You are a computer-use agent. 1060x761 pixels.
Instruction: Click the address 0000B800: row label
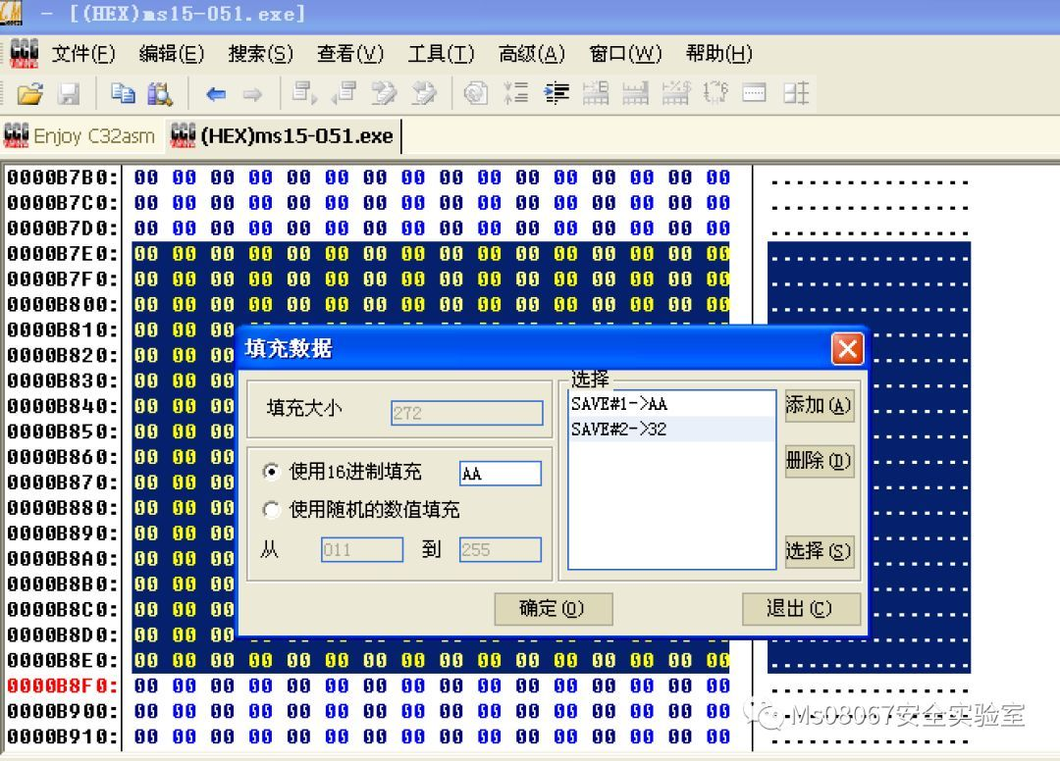tap(62, 305)
